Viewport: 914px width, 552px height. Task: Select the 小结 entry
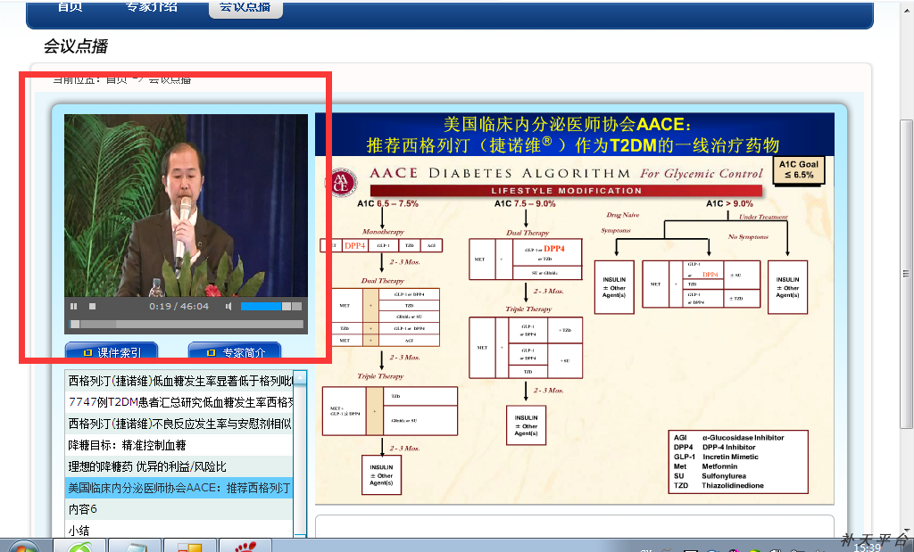179,529
